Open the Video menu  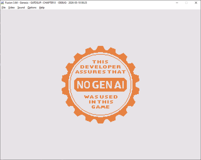12,7
